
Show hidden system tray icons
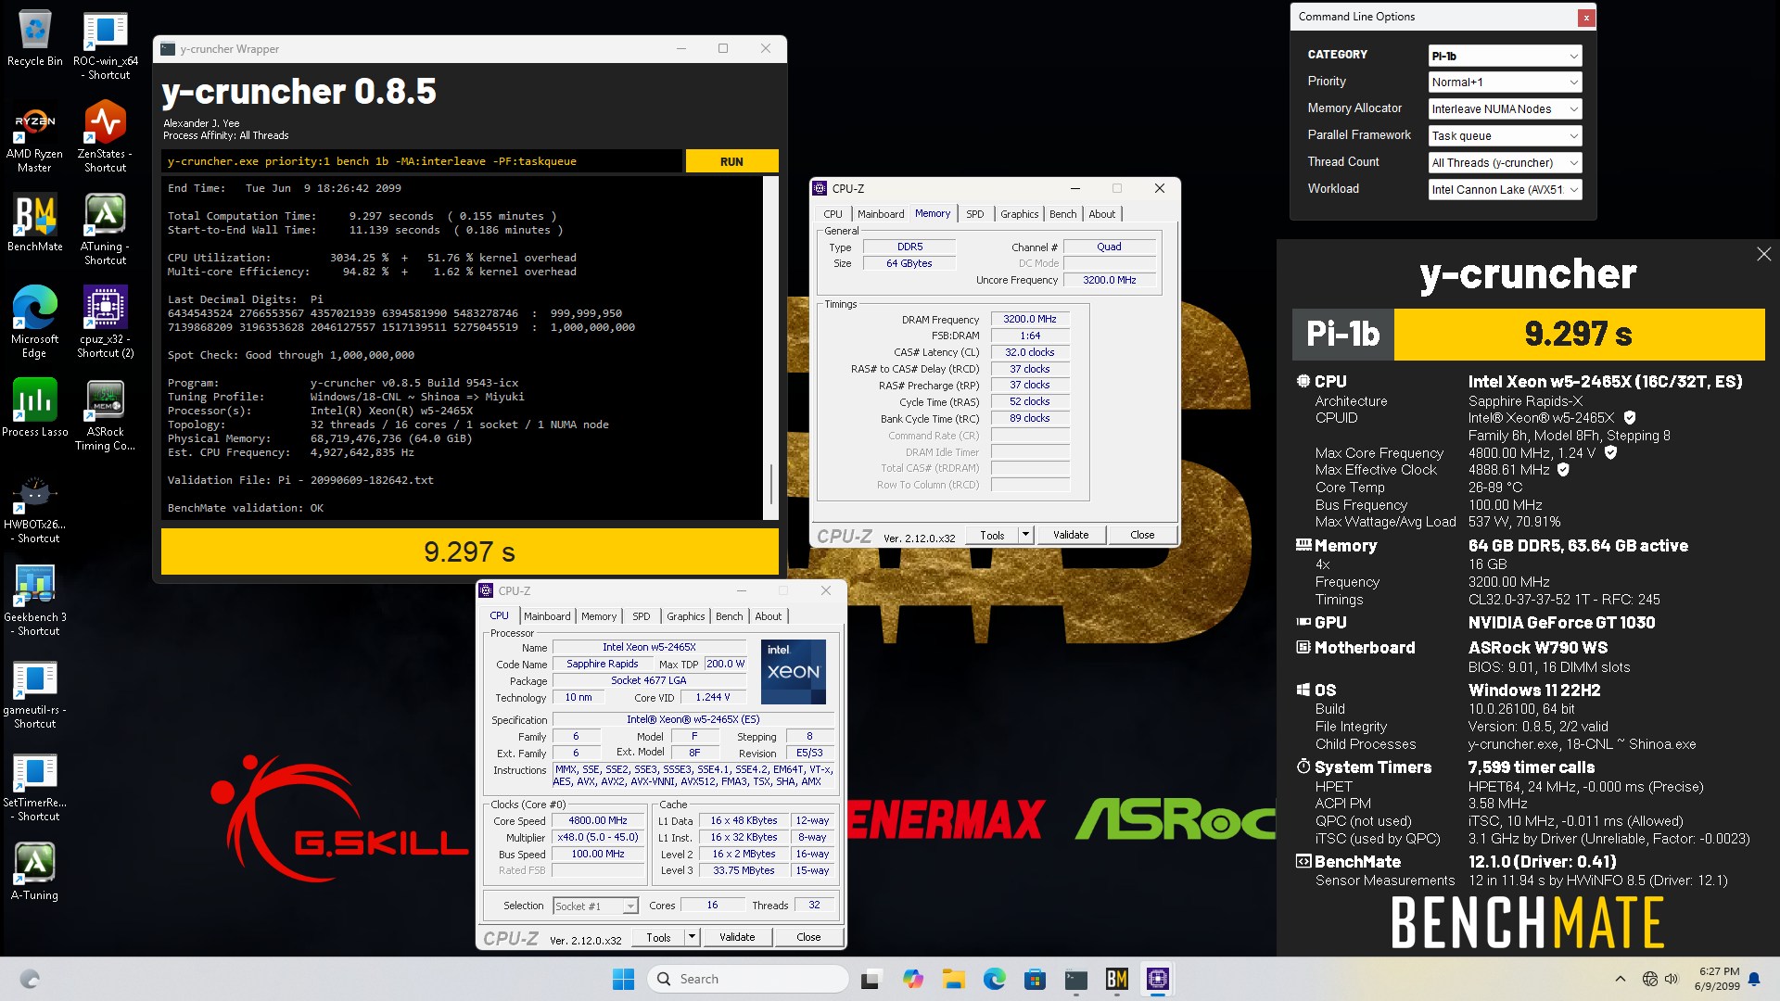[x=1621, y=979]
